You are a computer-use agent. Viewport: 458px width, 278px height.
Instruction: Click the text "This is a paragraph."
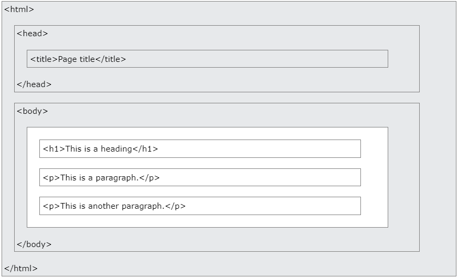pos(100,178)
